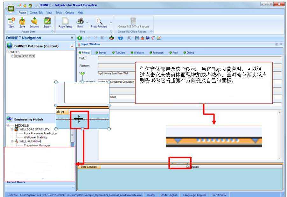The width and height of the screenshot is (287, 197).
Task: Collapse the MODELS tree node
Action: (8, 125)
